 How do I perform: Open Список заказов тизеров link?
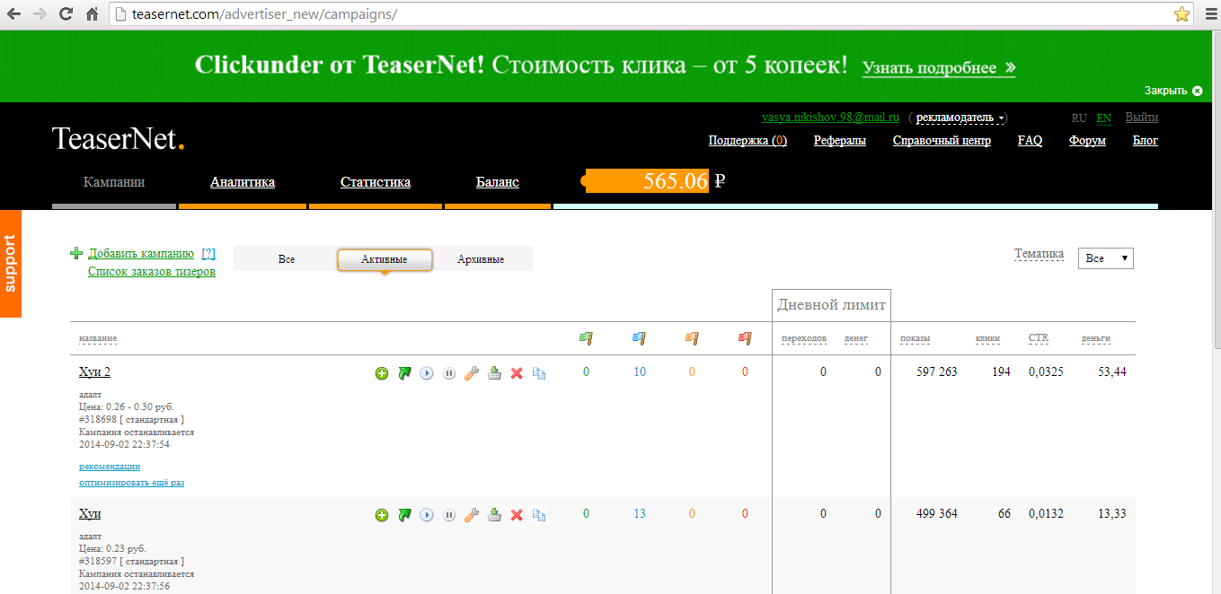pyautogui.click(x=152, y=272)
